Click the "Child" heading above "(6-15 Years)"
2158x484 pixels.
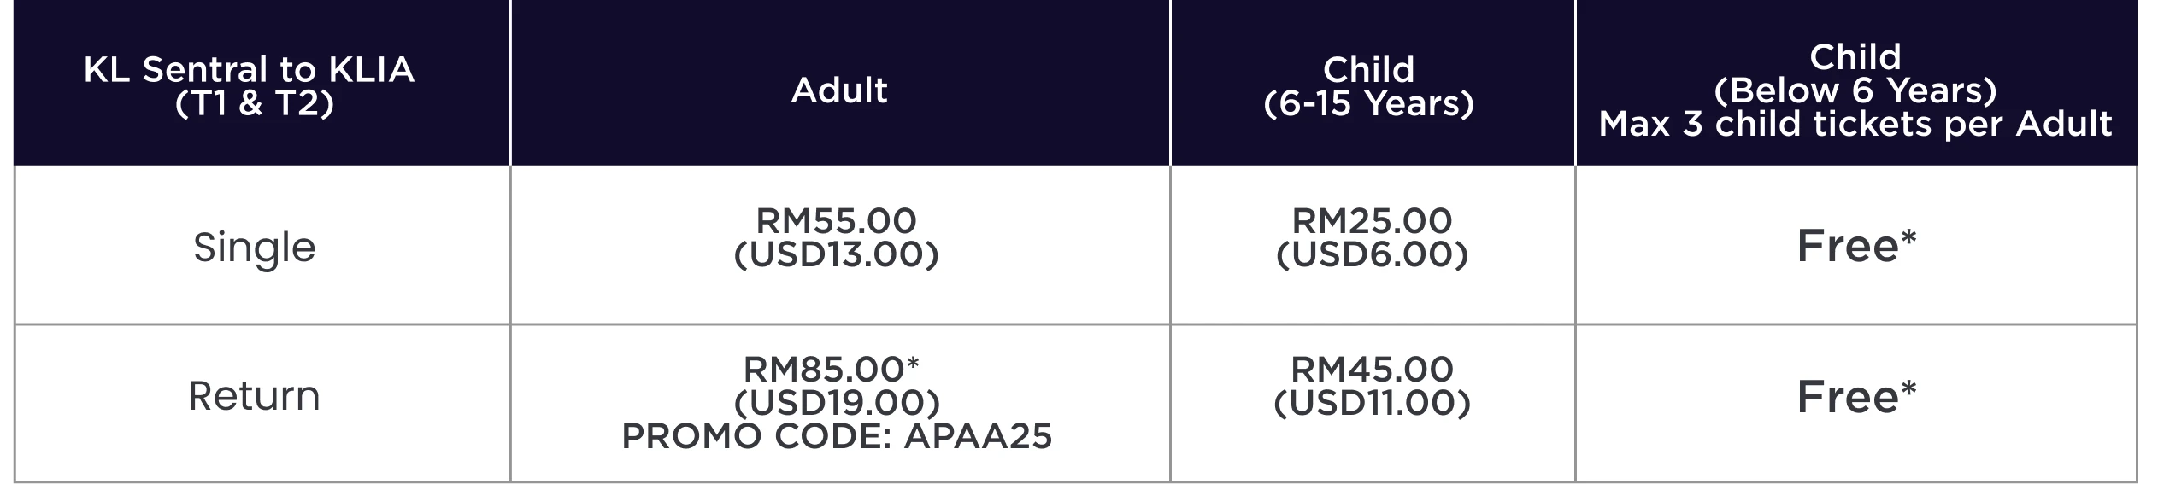point(1368,70)
